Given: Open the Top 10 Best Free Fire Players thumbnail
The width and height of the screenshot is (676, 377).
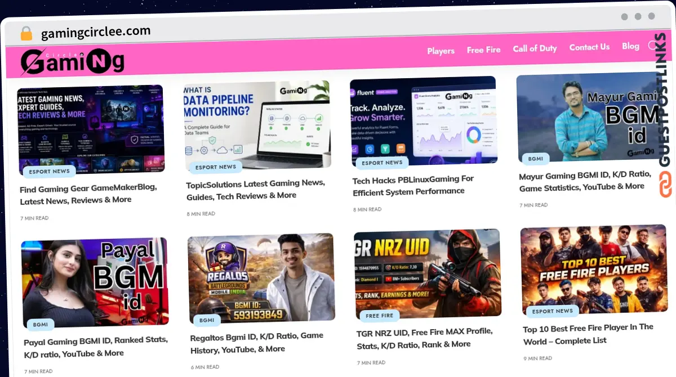Looking at the screenshot, I should (x=594, y=269).
